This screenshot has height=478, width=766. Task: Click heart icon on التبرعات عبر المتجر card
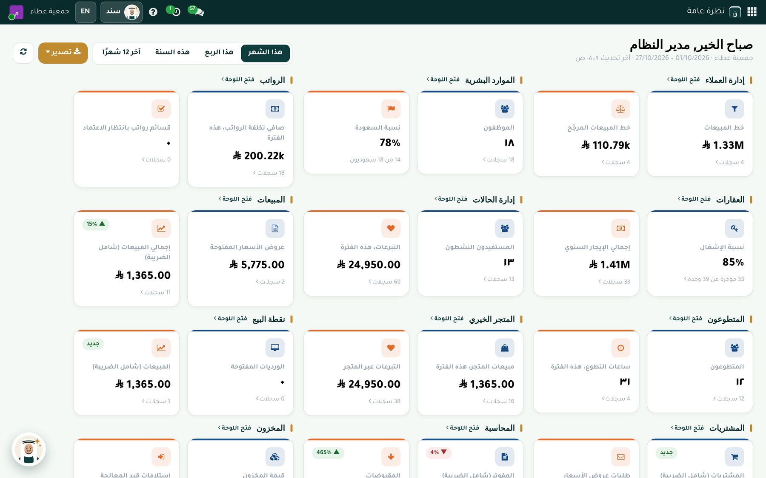pos(391,348)
